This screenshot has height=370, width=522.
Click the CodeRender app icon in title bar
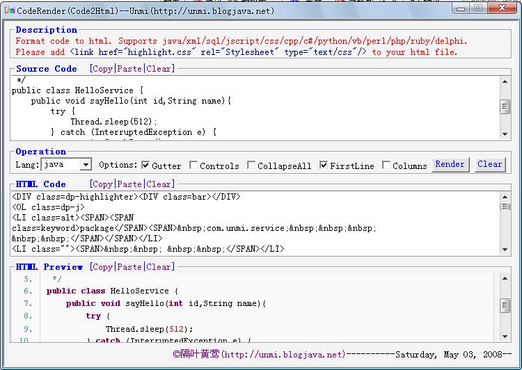pos(9,10)
